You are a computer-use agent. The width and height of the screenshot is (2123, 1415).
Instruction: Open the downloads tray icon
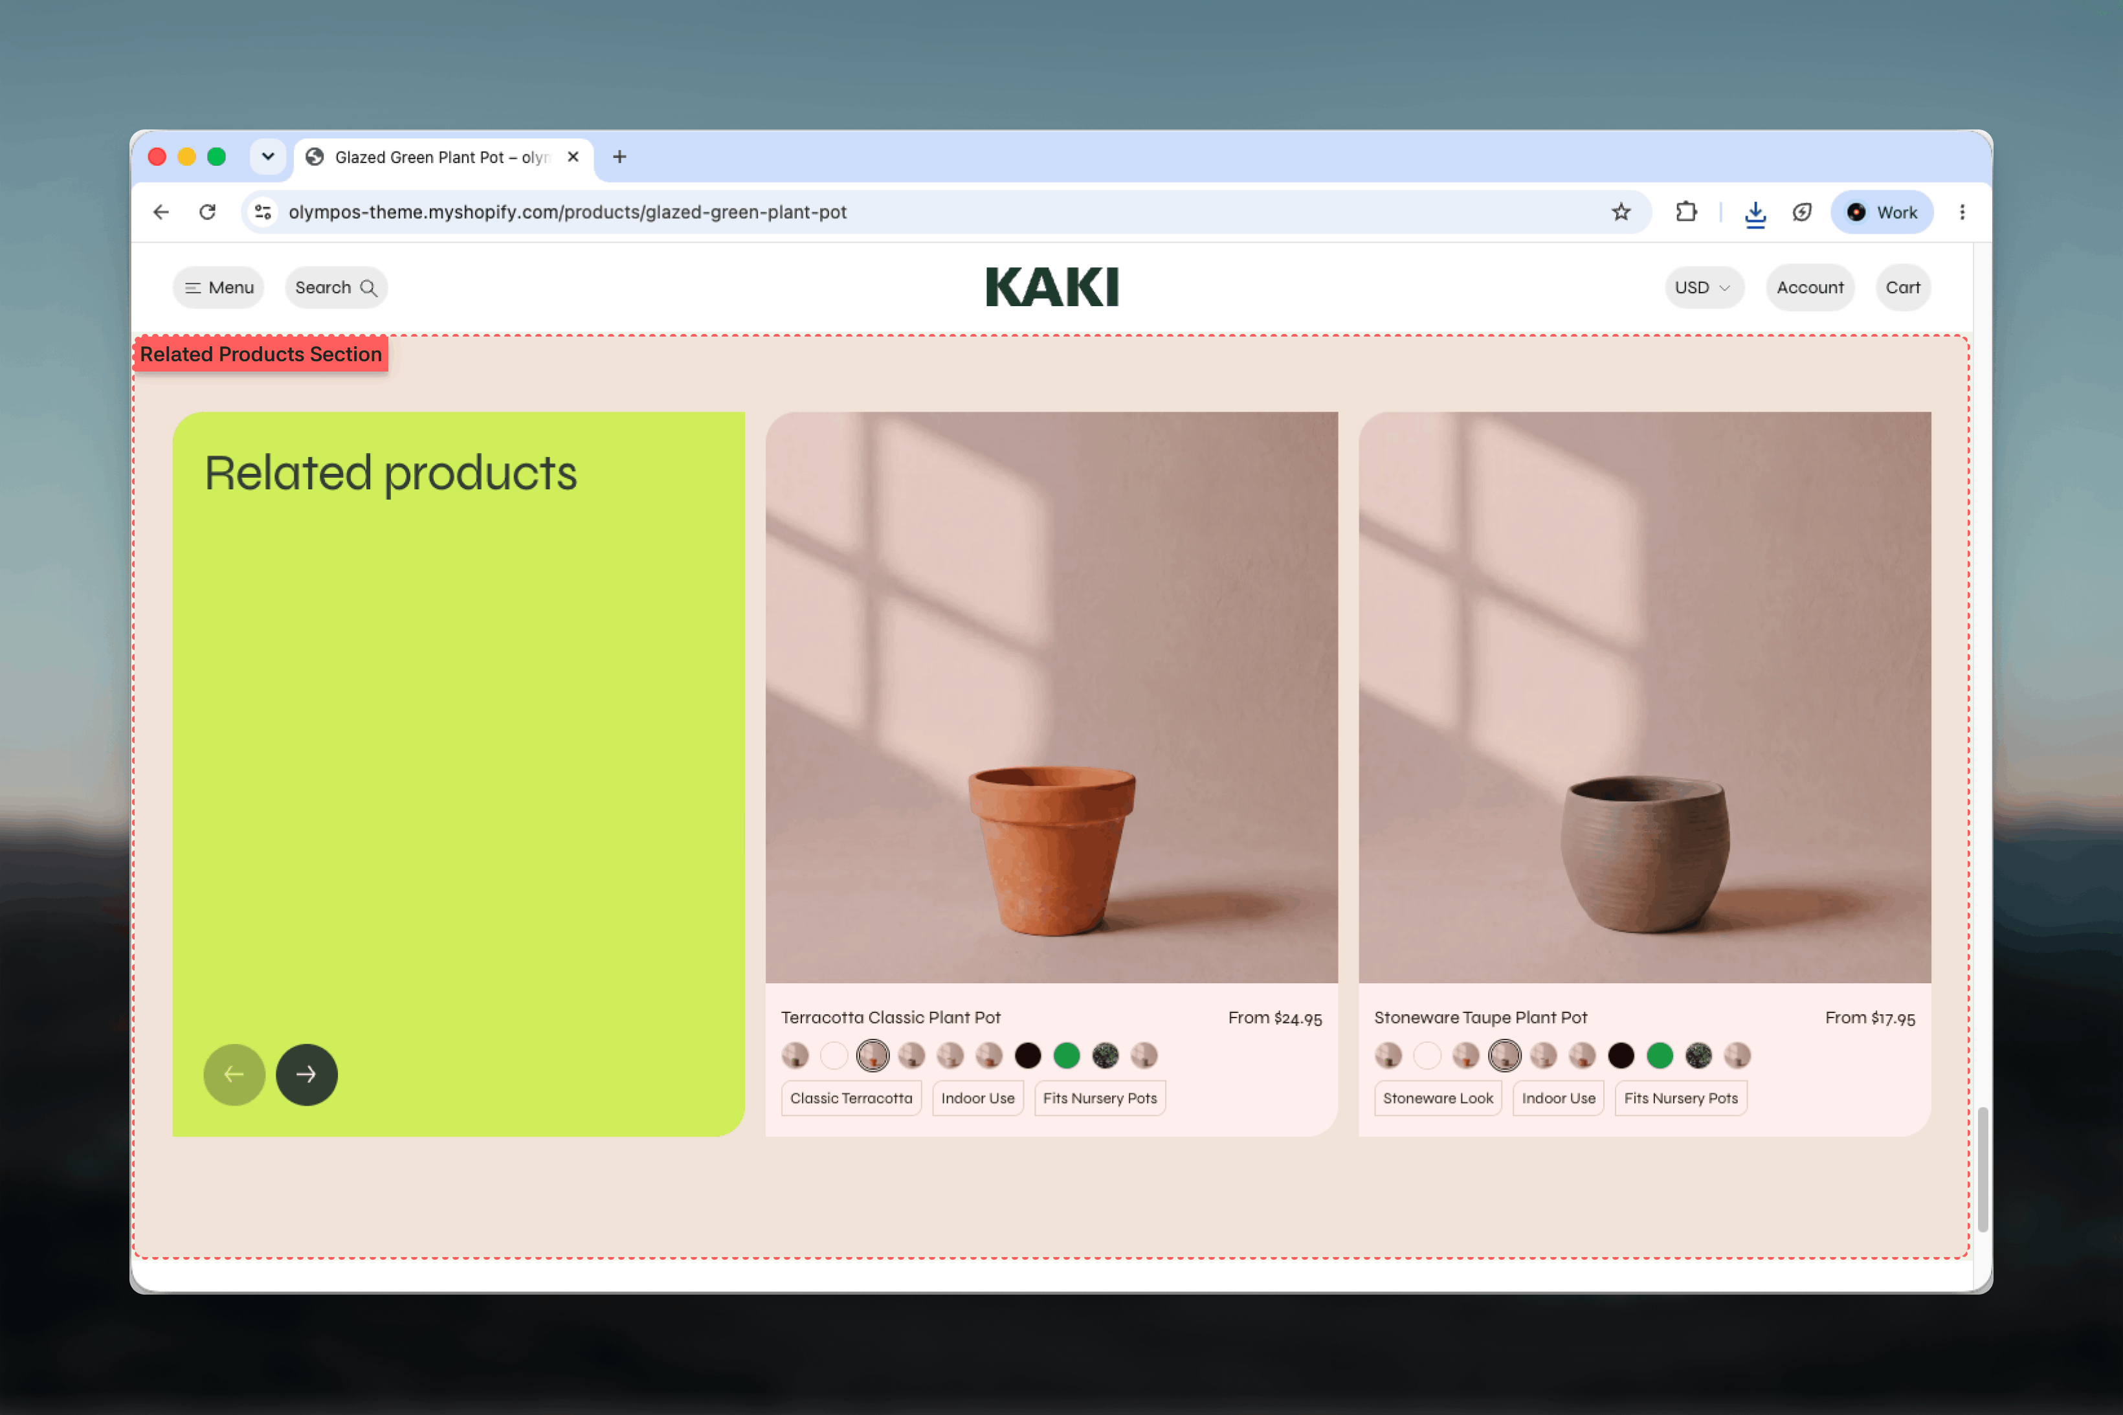tap(1755, 213)
